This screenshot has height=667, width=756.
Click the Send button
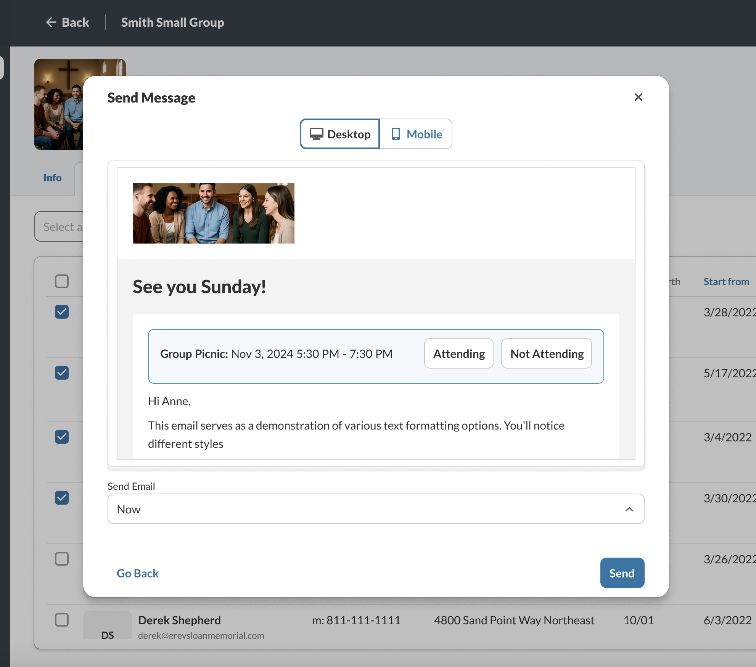[x=622, y=573]
